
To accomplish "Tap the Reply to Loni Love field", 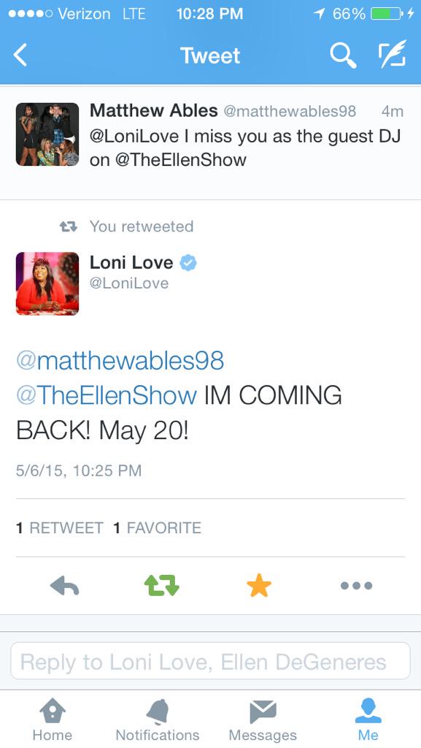I will pos(210,661).
